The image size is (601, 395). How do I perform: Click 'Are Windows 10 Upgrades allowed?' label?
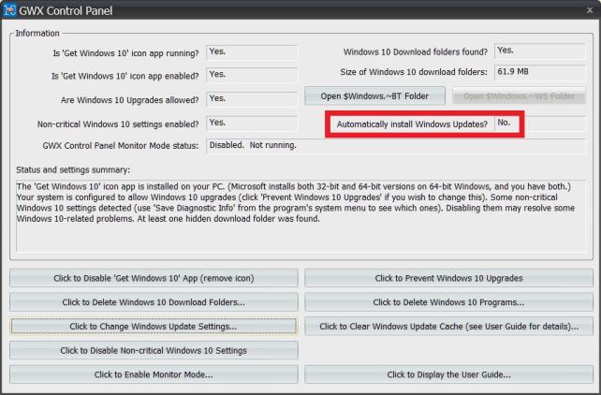coord(129,100)
